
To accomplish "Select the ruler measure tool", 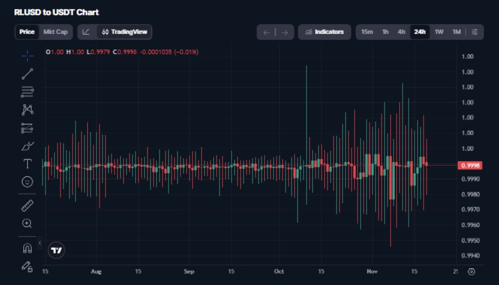I will [27, 206].
